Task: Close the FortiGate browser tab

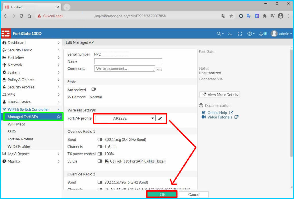Action: pos(57,7)
